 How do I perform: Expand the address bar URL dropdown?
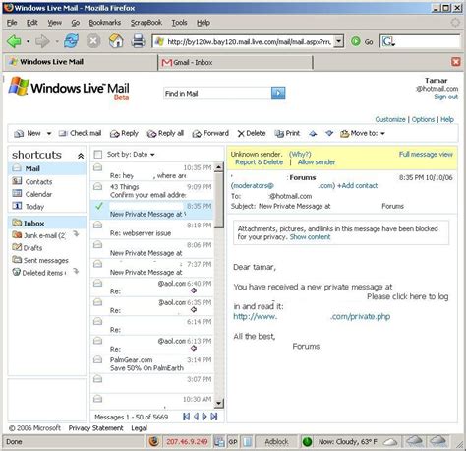pos(339,41)
